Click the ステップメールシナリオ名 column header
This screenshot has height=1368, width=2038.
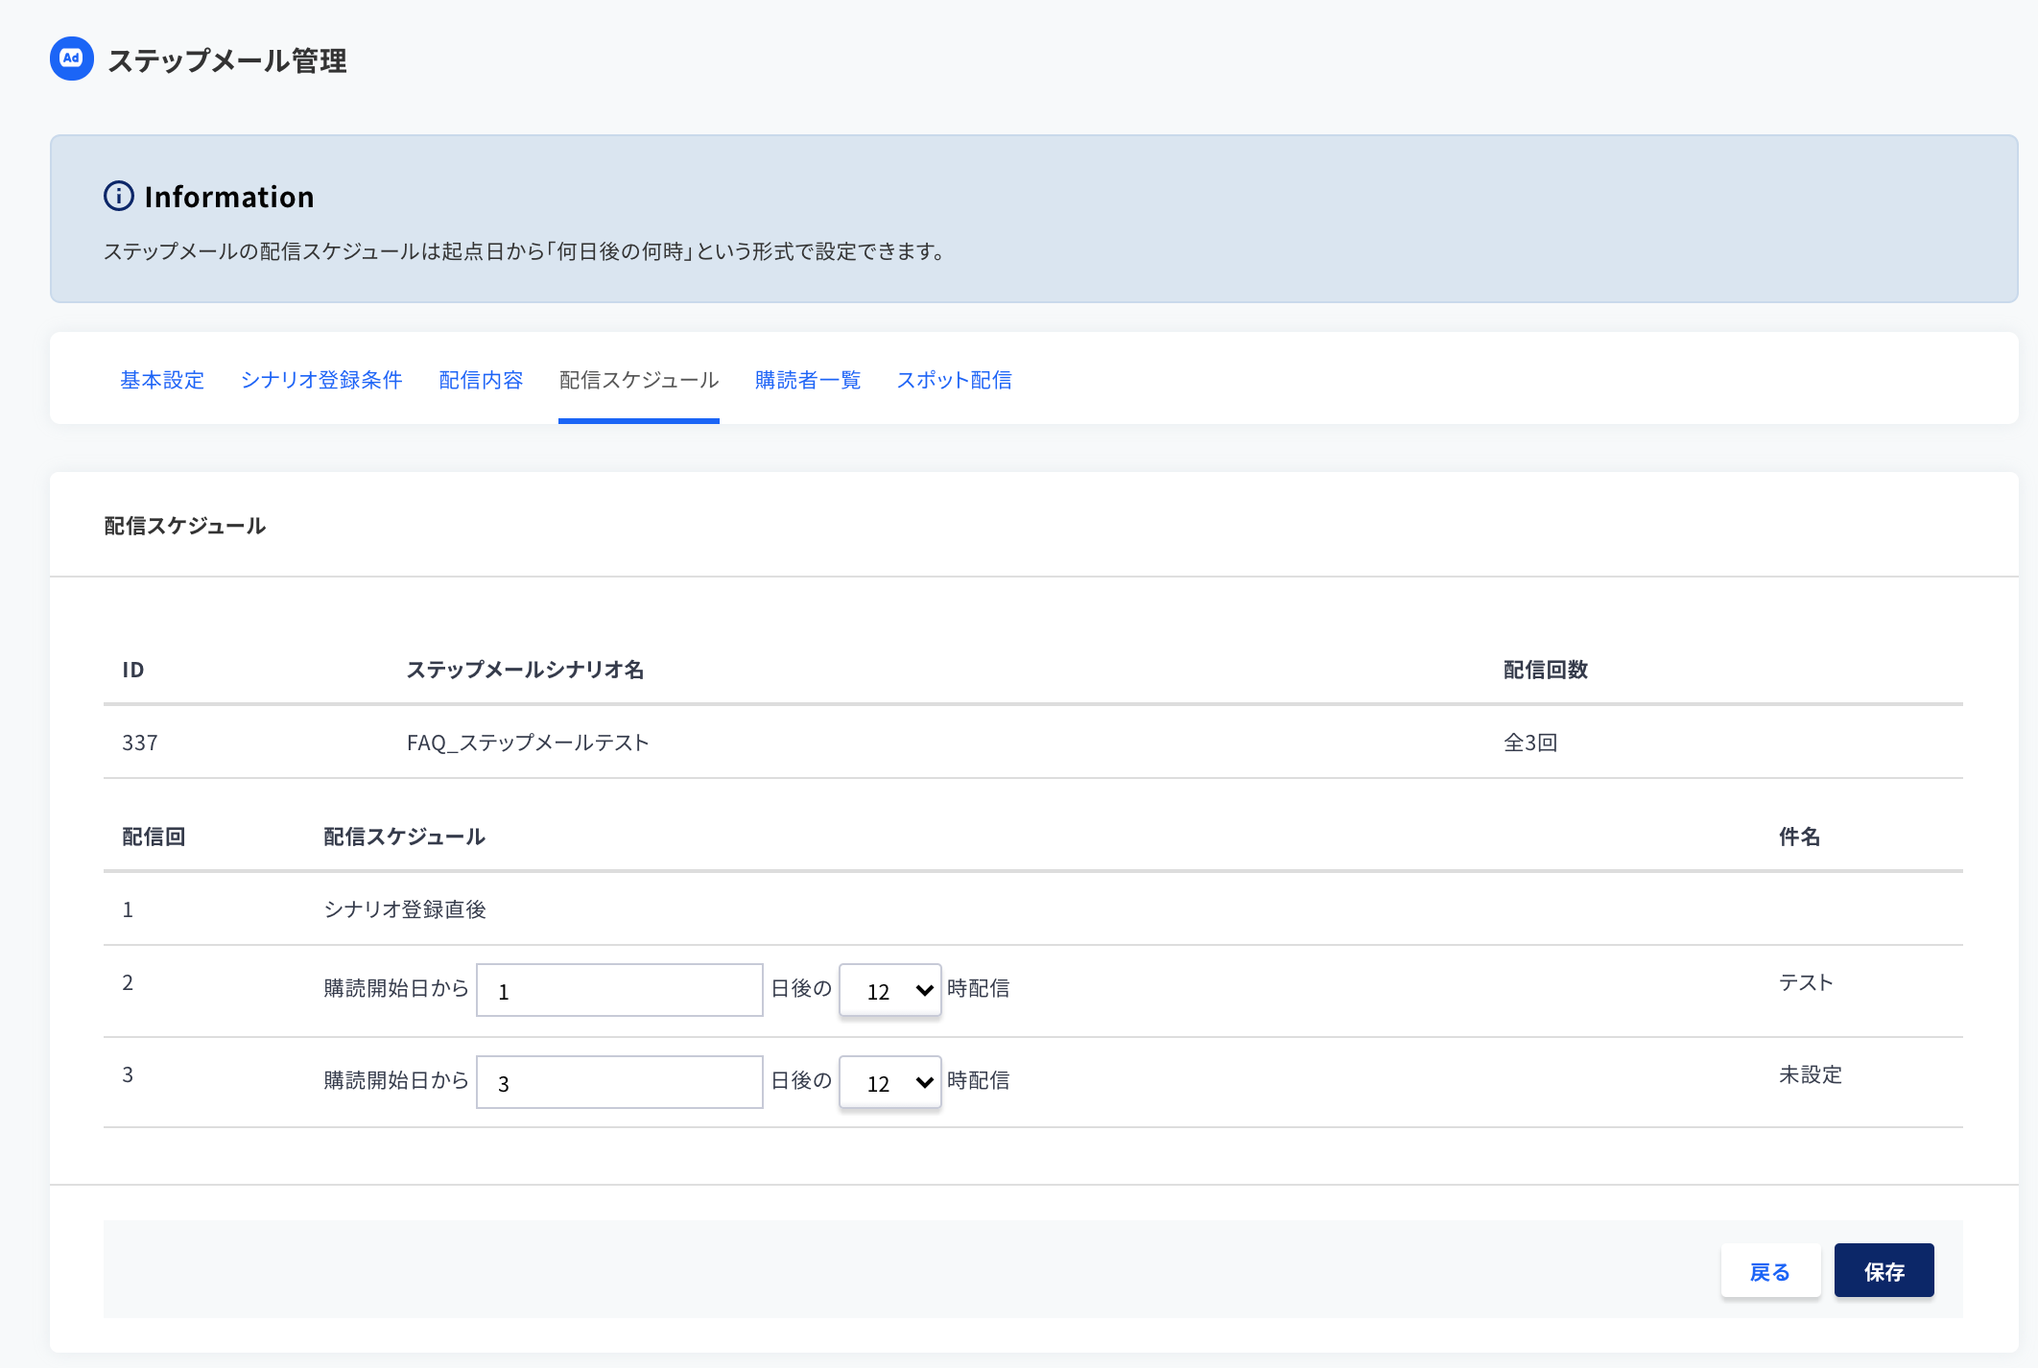tap(525, 670)
